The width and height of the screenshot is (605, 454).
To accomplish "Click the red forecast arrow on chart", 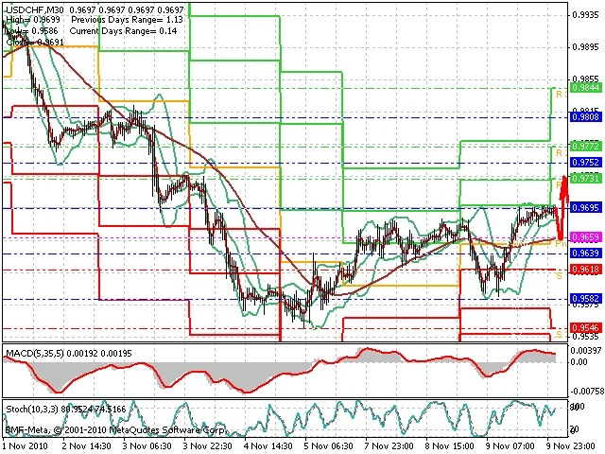I will [563, 207].
